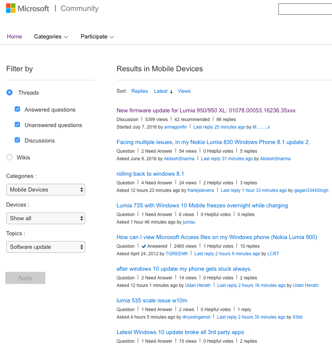Click the "Results in Mobile Devices" heading
The image size is (332, 345).
[160, 69]
